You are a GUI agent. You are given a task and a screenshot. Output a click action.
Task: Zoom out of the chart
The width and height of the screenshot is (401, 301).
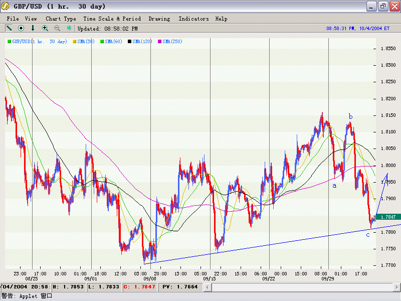[57, 28]
